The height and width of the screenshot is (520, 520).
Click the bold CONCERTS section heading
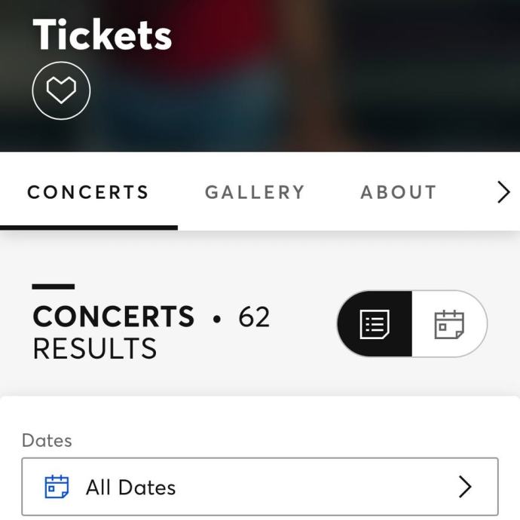click(114, 317)
